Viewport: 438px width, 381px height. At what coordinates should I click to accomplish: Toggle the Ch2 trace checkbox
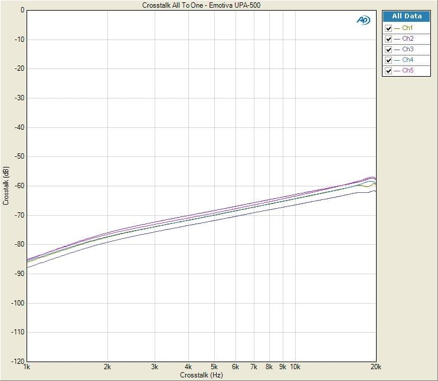click(388, 39)
